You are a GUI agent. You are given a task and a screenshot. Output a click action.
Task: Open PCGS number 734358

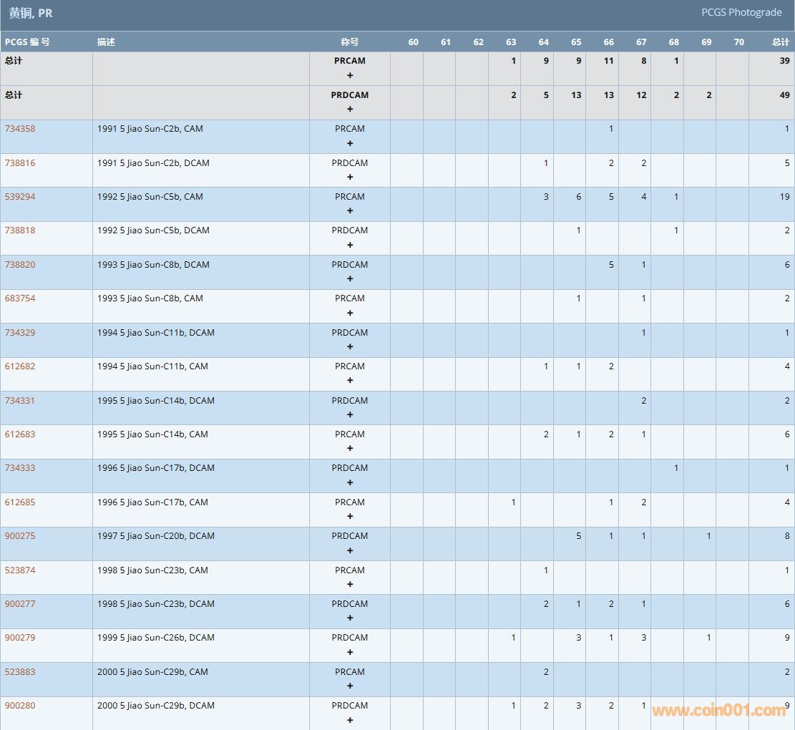20,129
